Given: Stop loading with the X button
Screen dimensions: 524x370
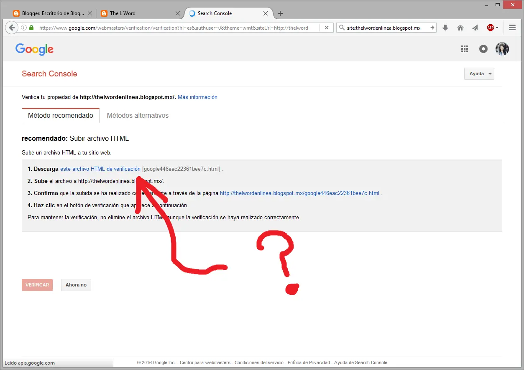Looking at the screenshot, I should click(327, 28).
